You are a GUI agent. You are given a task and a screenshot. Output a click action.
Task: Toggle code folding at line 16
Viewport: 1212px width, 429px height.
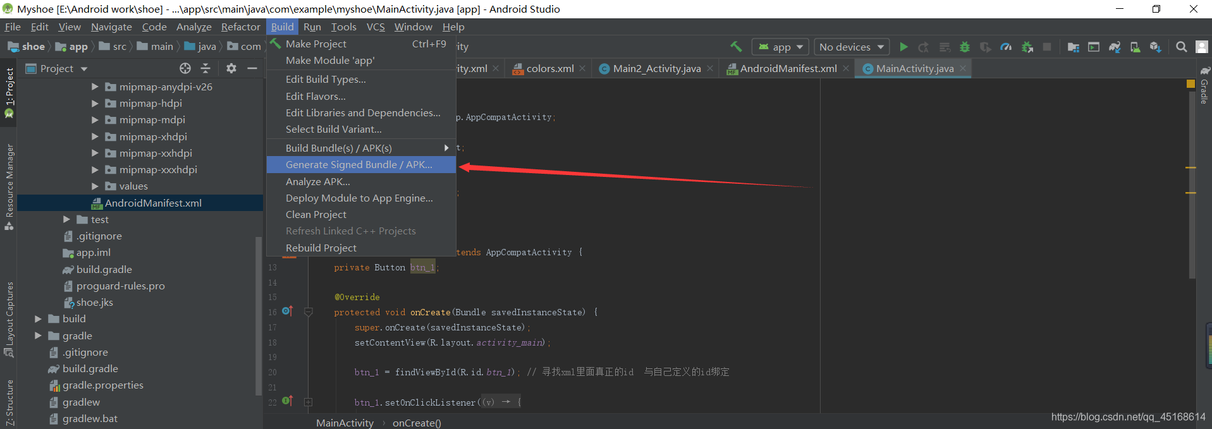pos(309,311)
